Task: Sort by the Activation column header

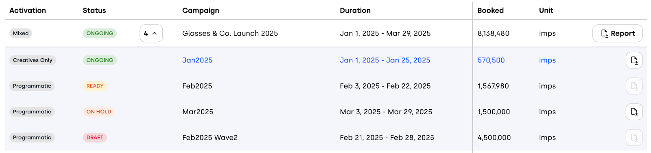Action: pos(28,11)
